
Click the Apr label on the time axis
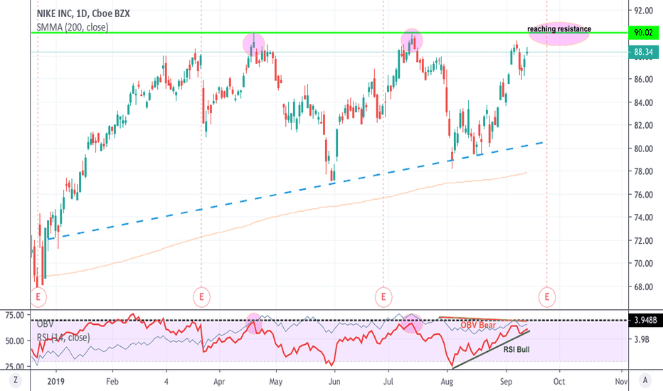[x=219, y=381]
